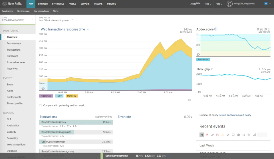Switch to the BROWSER tab

(x=43, y=4)
